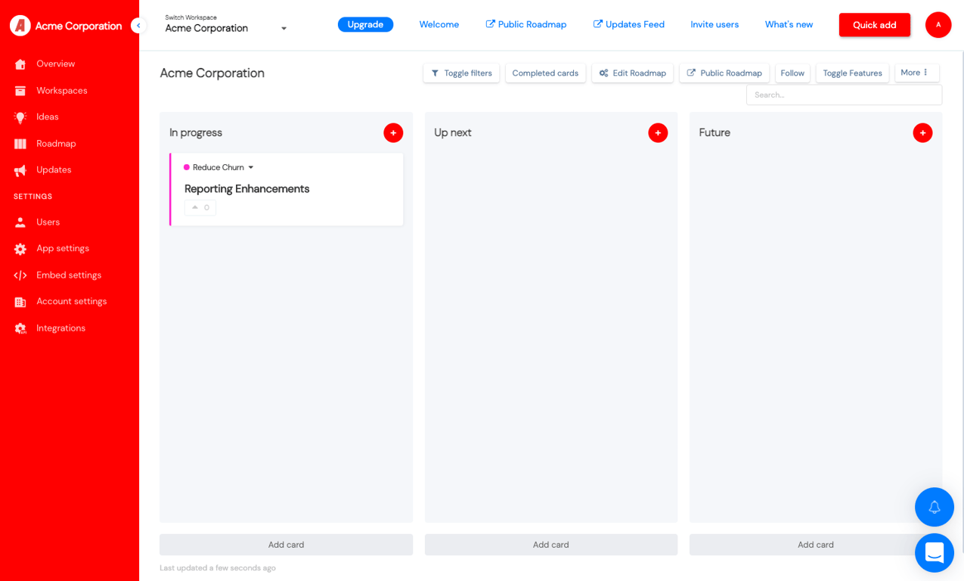The image size is (964, 581).
Task: Open the notifications bell widget
Action: point(935,507)
